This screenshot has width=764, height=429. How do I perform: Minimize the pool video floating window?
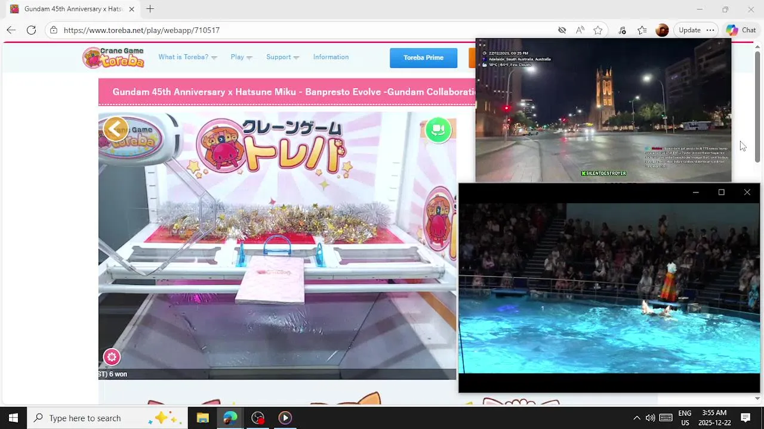[695, 192]
